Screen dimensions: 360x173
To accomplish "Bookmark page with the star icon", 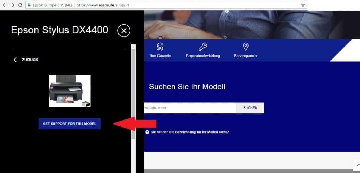I will tap(303, 5).
